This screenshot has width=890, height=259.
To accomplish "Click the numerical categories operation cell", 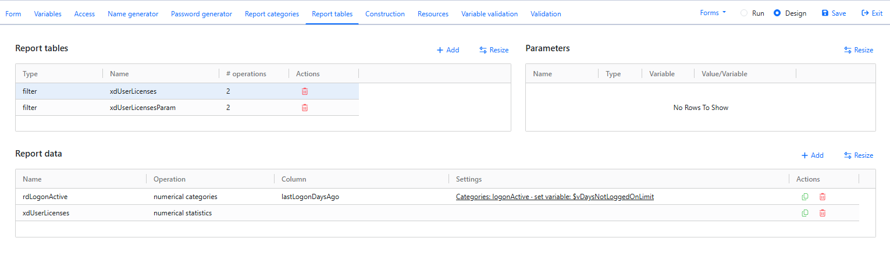I will (x=211, y=197).
